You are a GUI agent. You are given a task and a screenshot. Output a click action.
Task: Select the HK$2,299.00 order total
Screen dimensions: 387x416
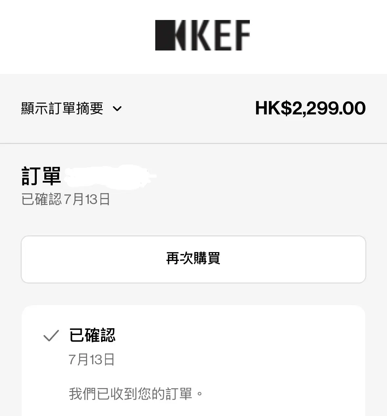(310, 109)
